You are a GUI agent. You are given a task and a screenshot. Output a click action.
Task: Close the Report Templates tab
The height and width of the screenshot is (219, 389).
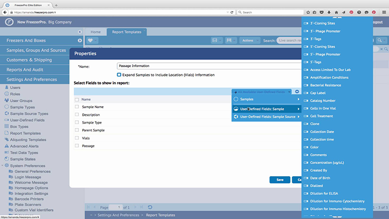[144, 30]
